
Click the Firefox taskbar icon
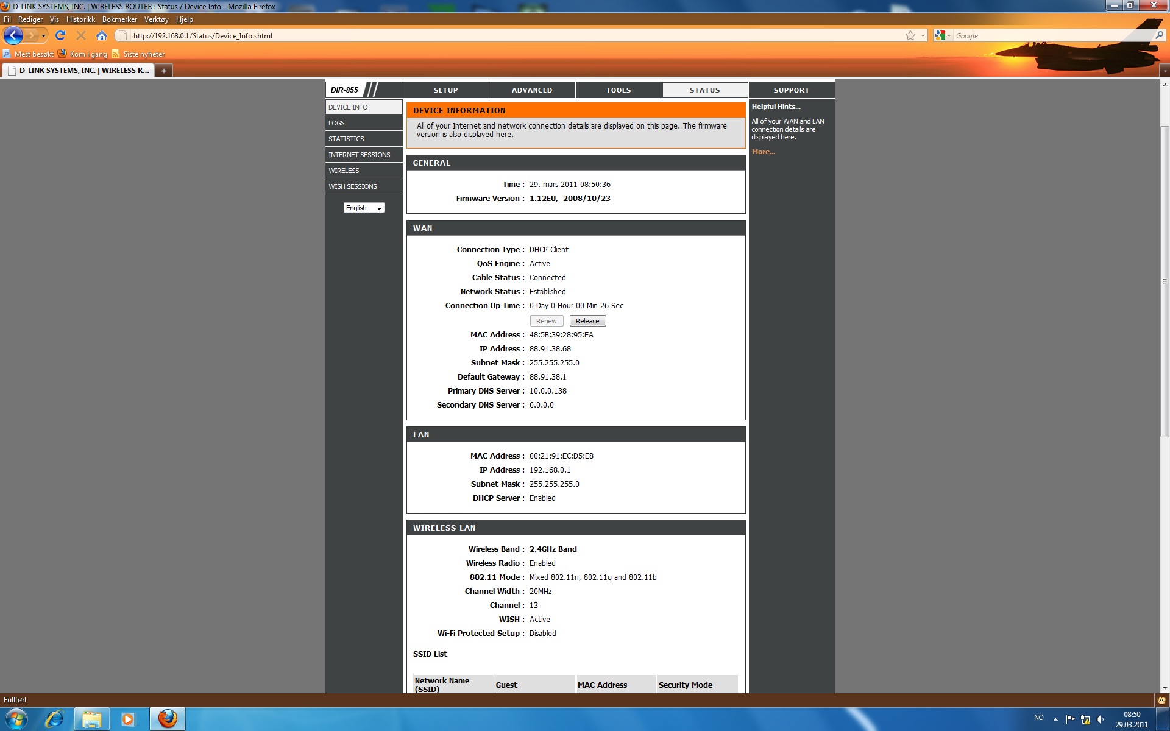pyautogui.click(x=168, y=719)
